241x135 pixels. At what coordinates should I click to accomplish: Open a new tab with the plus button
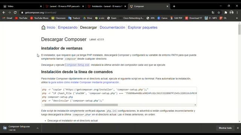tap(174, 6)
